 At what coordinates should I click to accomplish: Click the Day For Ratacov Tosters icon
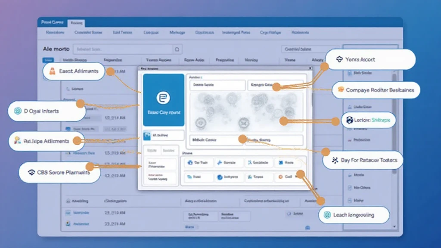pyautogui.click(x=334, y=160)
